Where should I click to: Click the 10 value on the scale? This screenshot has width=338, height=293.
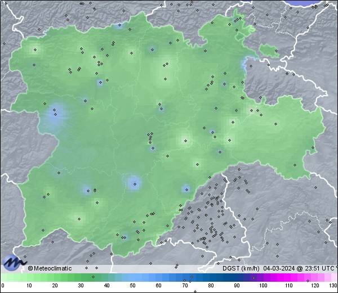point(29,286)
